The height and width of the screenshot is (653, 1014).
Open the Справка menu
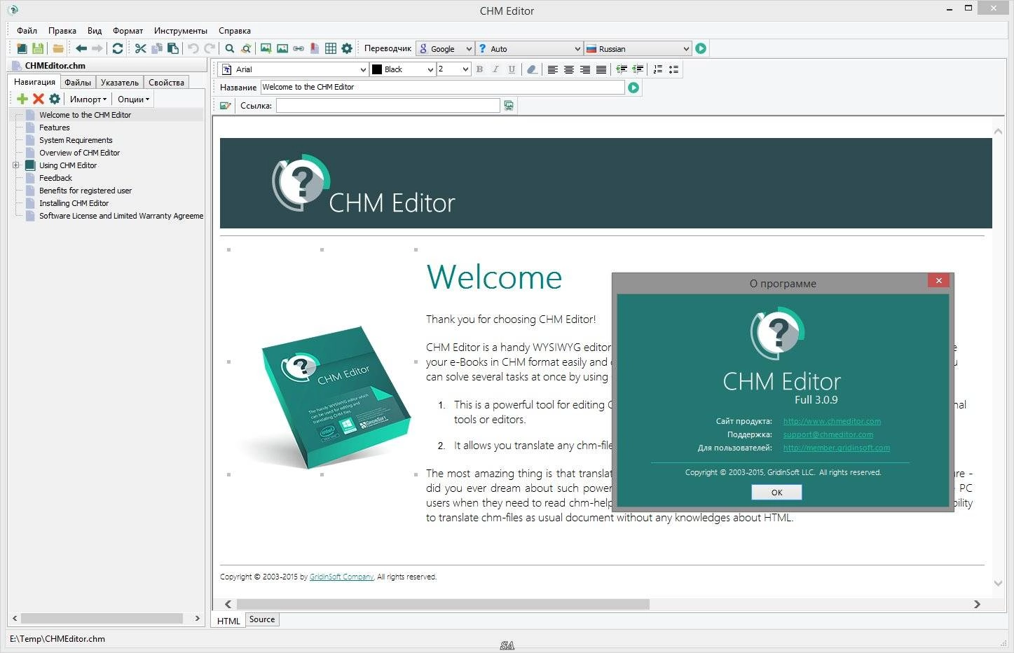235,31
